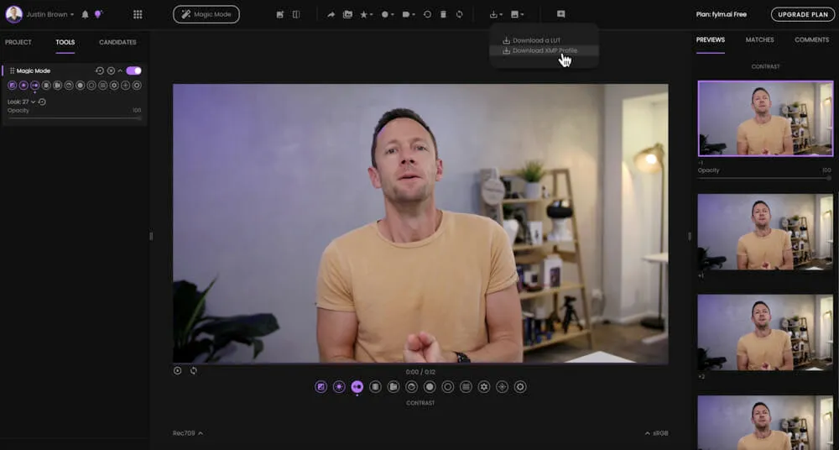Open the apps grid icon
839x450 pixels.
pyautogui.click(x=138, y=14)
